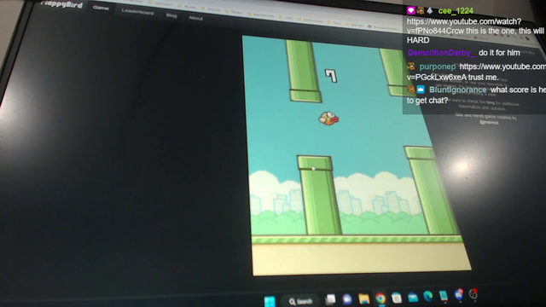546x307 pixels.
Task: Open the teal phone-shaped taskbar app
Action: pyautogui.click(x=444, y=296)
